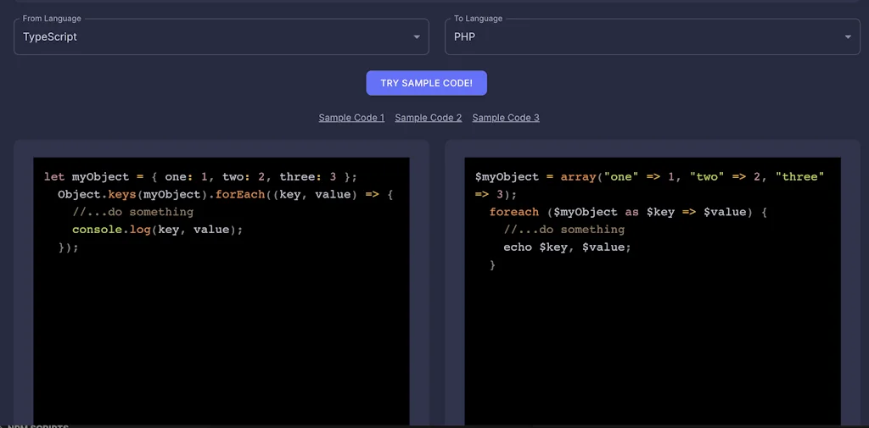
Task: Click the From Language dropdown arrow
Action: pyautogui.click(x=417, y=37)
